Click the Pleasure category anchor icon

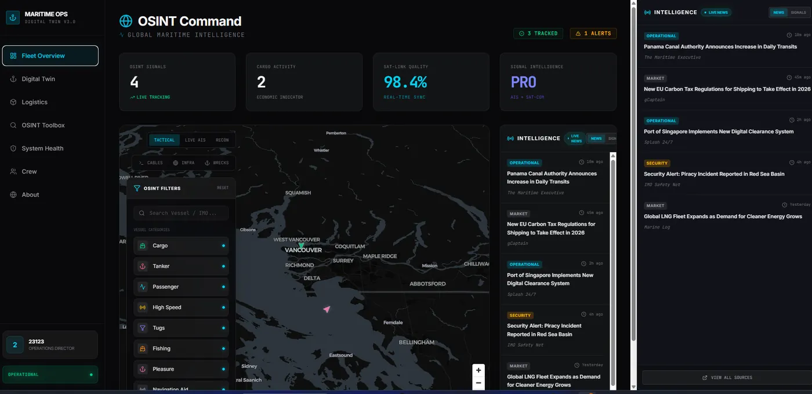pos(142,369)
